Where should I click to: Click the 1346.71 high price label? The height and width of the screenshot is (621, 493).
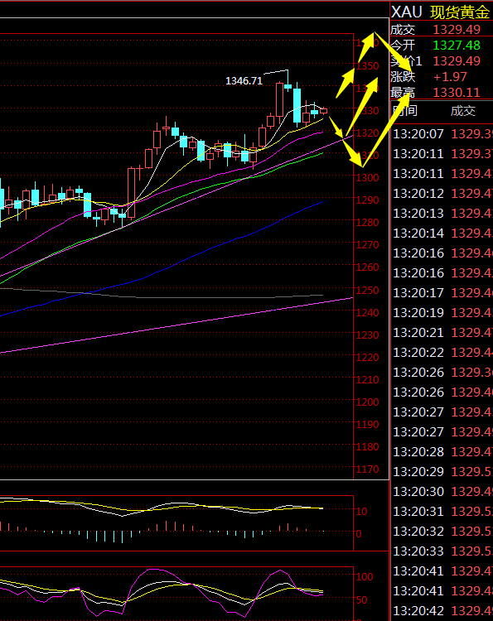point(244,81)
